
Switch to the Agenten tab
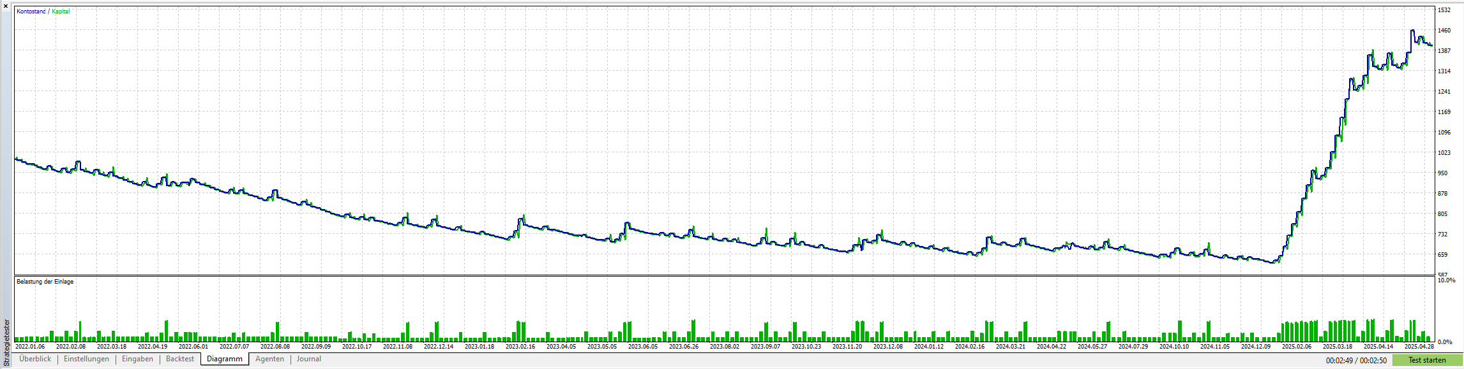click(x=269, y=359)
